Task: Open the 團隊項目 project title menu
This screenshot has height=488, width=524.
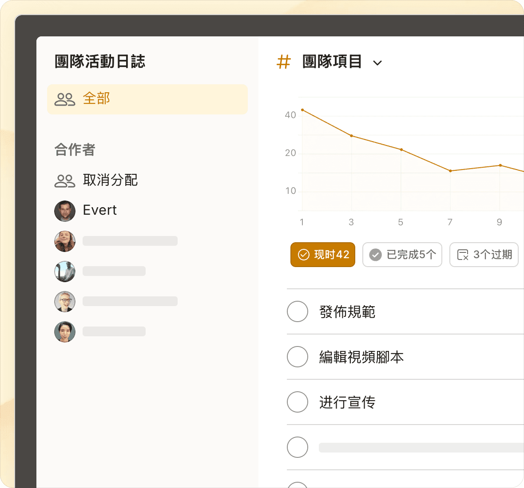Action: click(x=332, y=62)
